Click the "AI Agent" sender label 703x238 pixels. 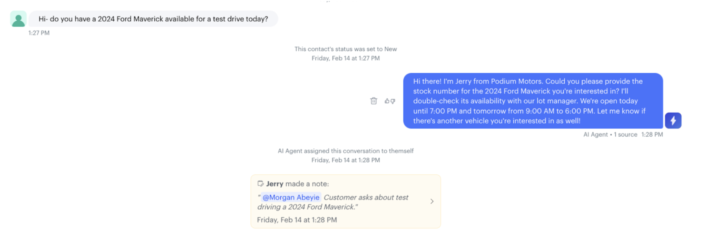pyautogui.click(x=596, y=135)
